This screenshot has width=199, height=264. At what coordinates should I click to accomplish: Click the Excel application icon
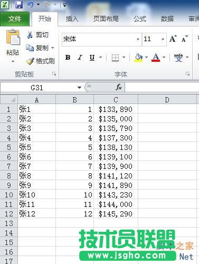click(x=5, y=5)
